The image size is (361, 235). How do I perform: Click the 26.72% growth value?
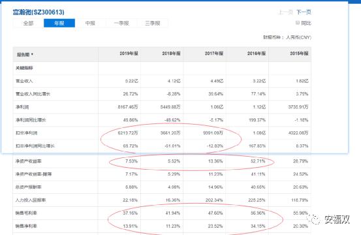131,94
